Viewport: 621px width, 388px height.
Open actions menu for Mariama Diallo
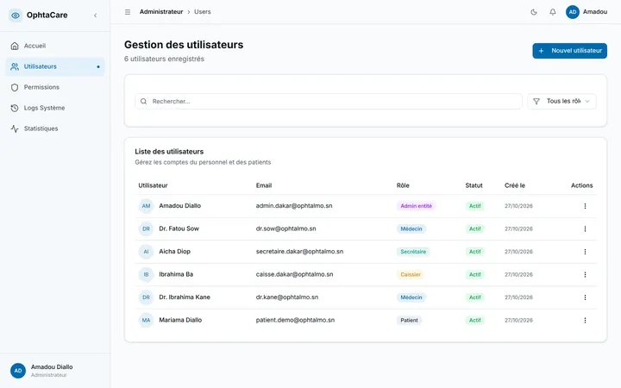pyautogui.click(x=585, y=320)
